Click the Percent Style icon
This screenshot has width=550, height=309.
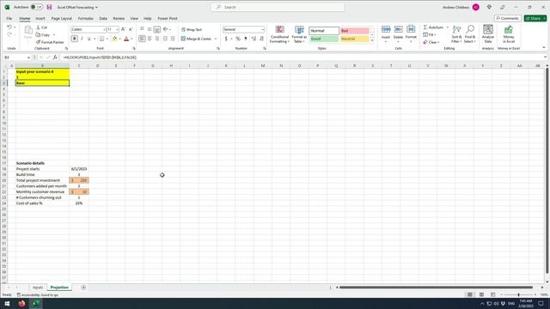238,39
